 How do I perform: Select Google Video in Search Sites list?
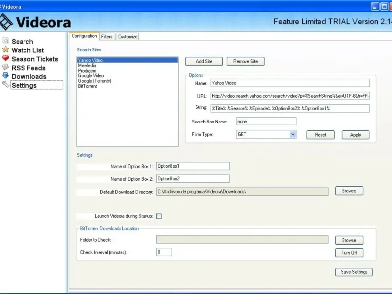(127, 76)
